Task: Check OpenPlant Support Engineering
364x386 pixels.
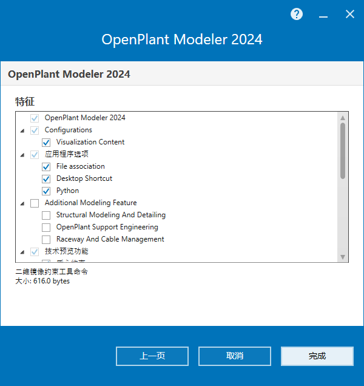Action: [x=46, y=227]
